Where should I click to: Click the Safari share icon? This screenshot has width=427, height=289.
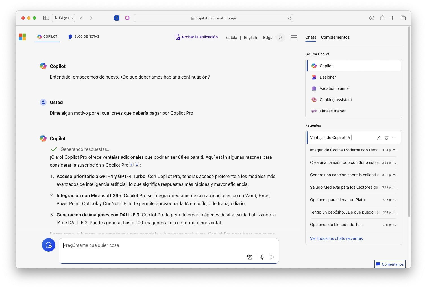coord(382,18)
